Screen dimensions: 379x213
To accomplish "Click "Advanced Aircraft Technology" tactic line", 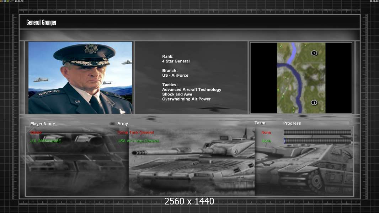I will point(192,89).
